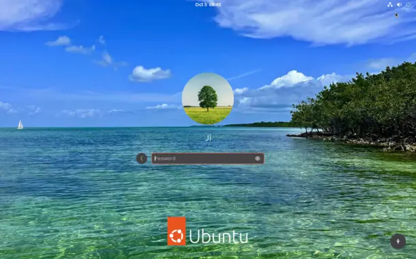Expand shutdown options from the power indicator
This screenshot has height=259, width=416.
pyautogui.click(x=408, y=5)
